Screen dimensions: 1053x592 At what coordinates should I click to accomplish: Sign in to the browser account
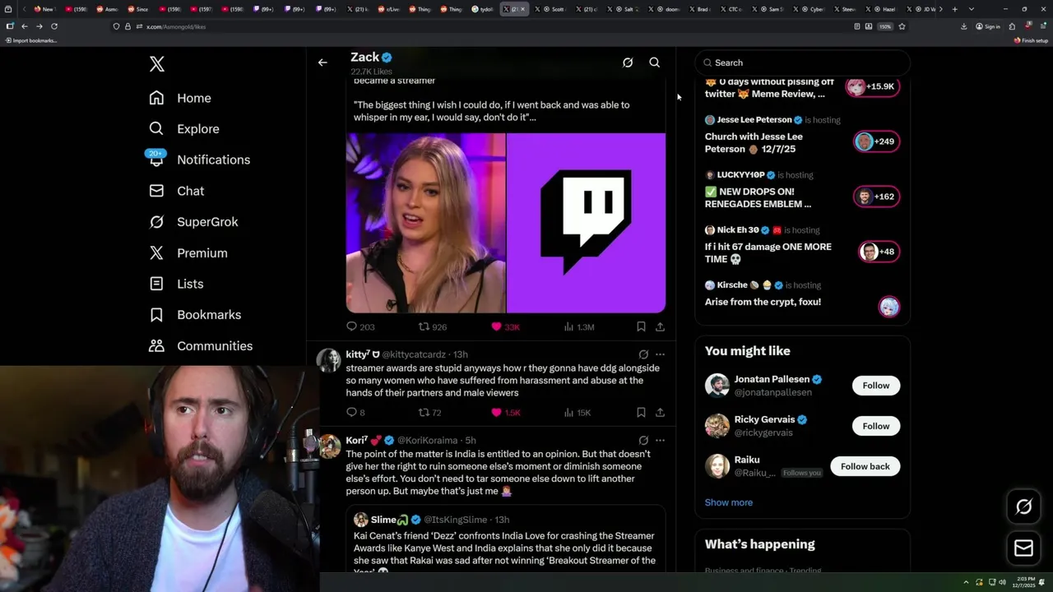point(988,26)
